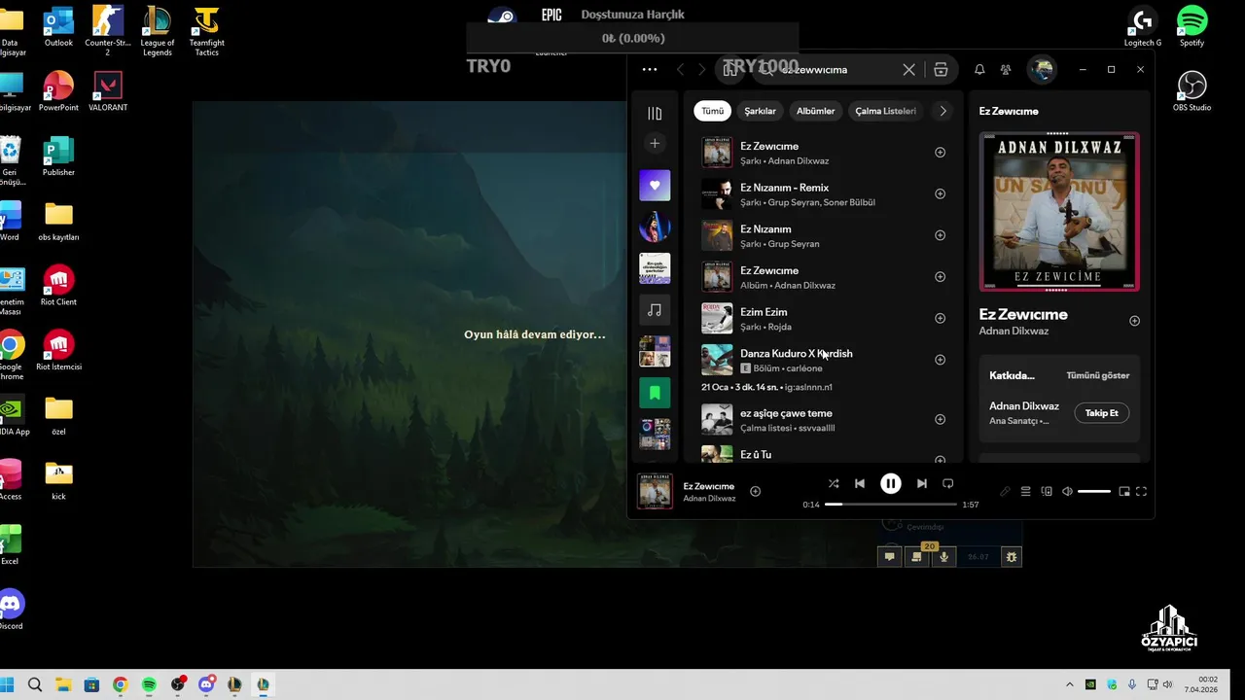
Task: Open the green bookmark Your Episodes item
Action: [x=655, y=393]
